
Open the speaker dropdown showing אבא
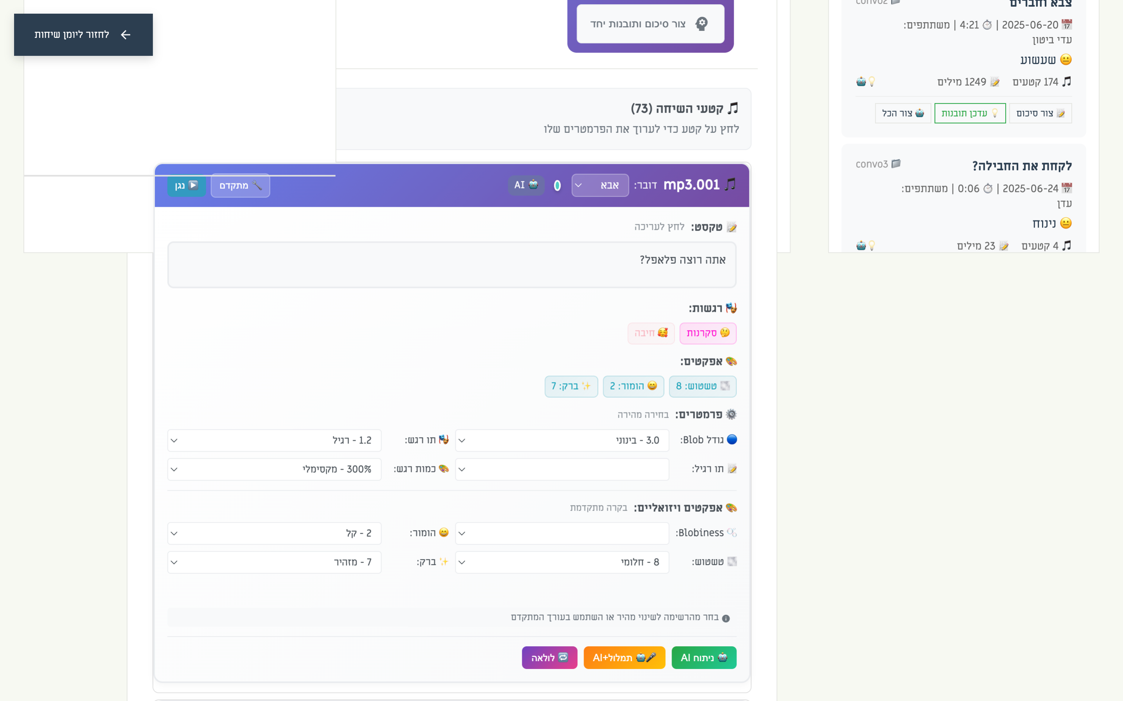[x=600, y=186]
